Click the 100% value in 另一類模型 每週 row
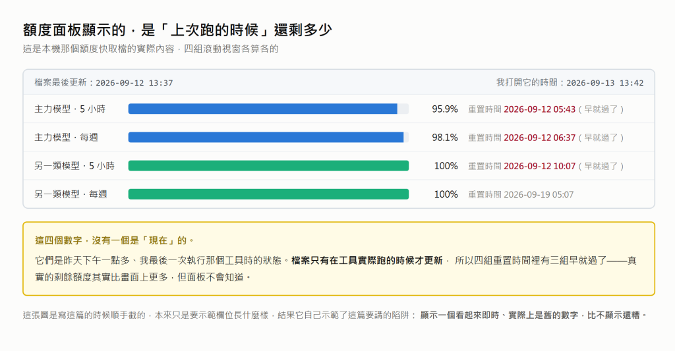 [446, 194]
